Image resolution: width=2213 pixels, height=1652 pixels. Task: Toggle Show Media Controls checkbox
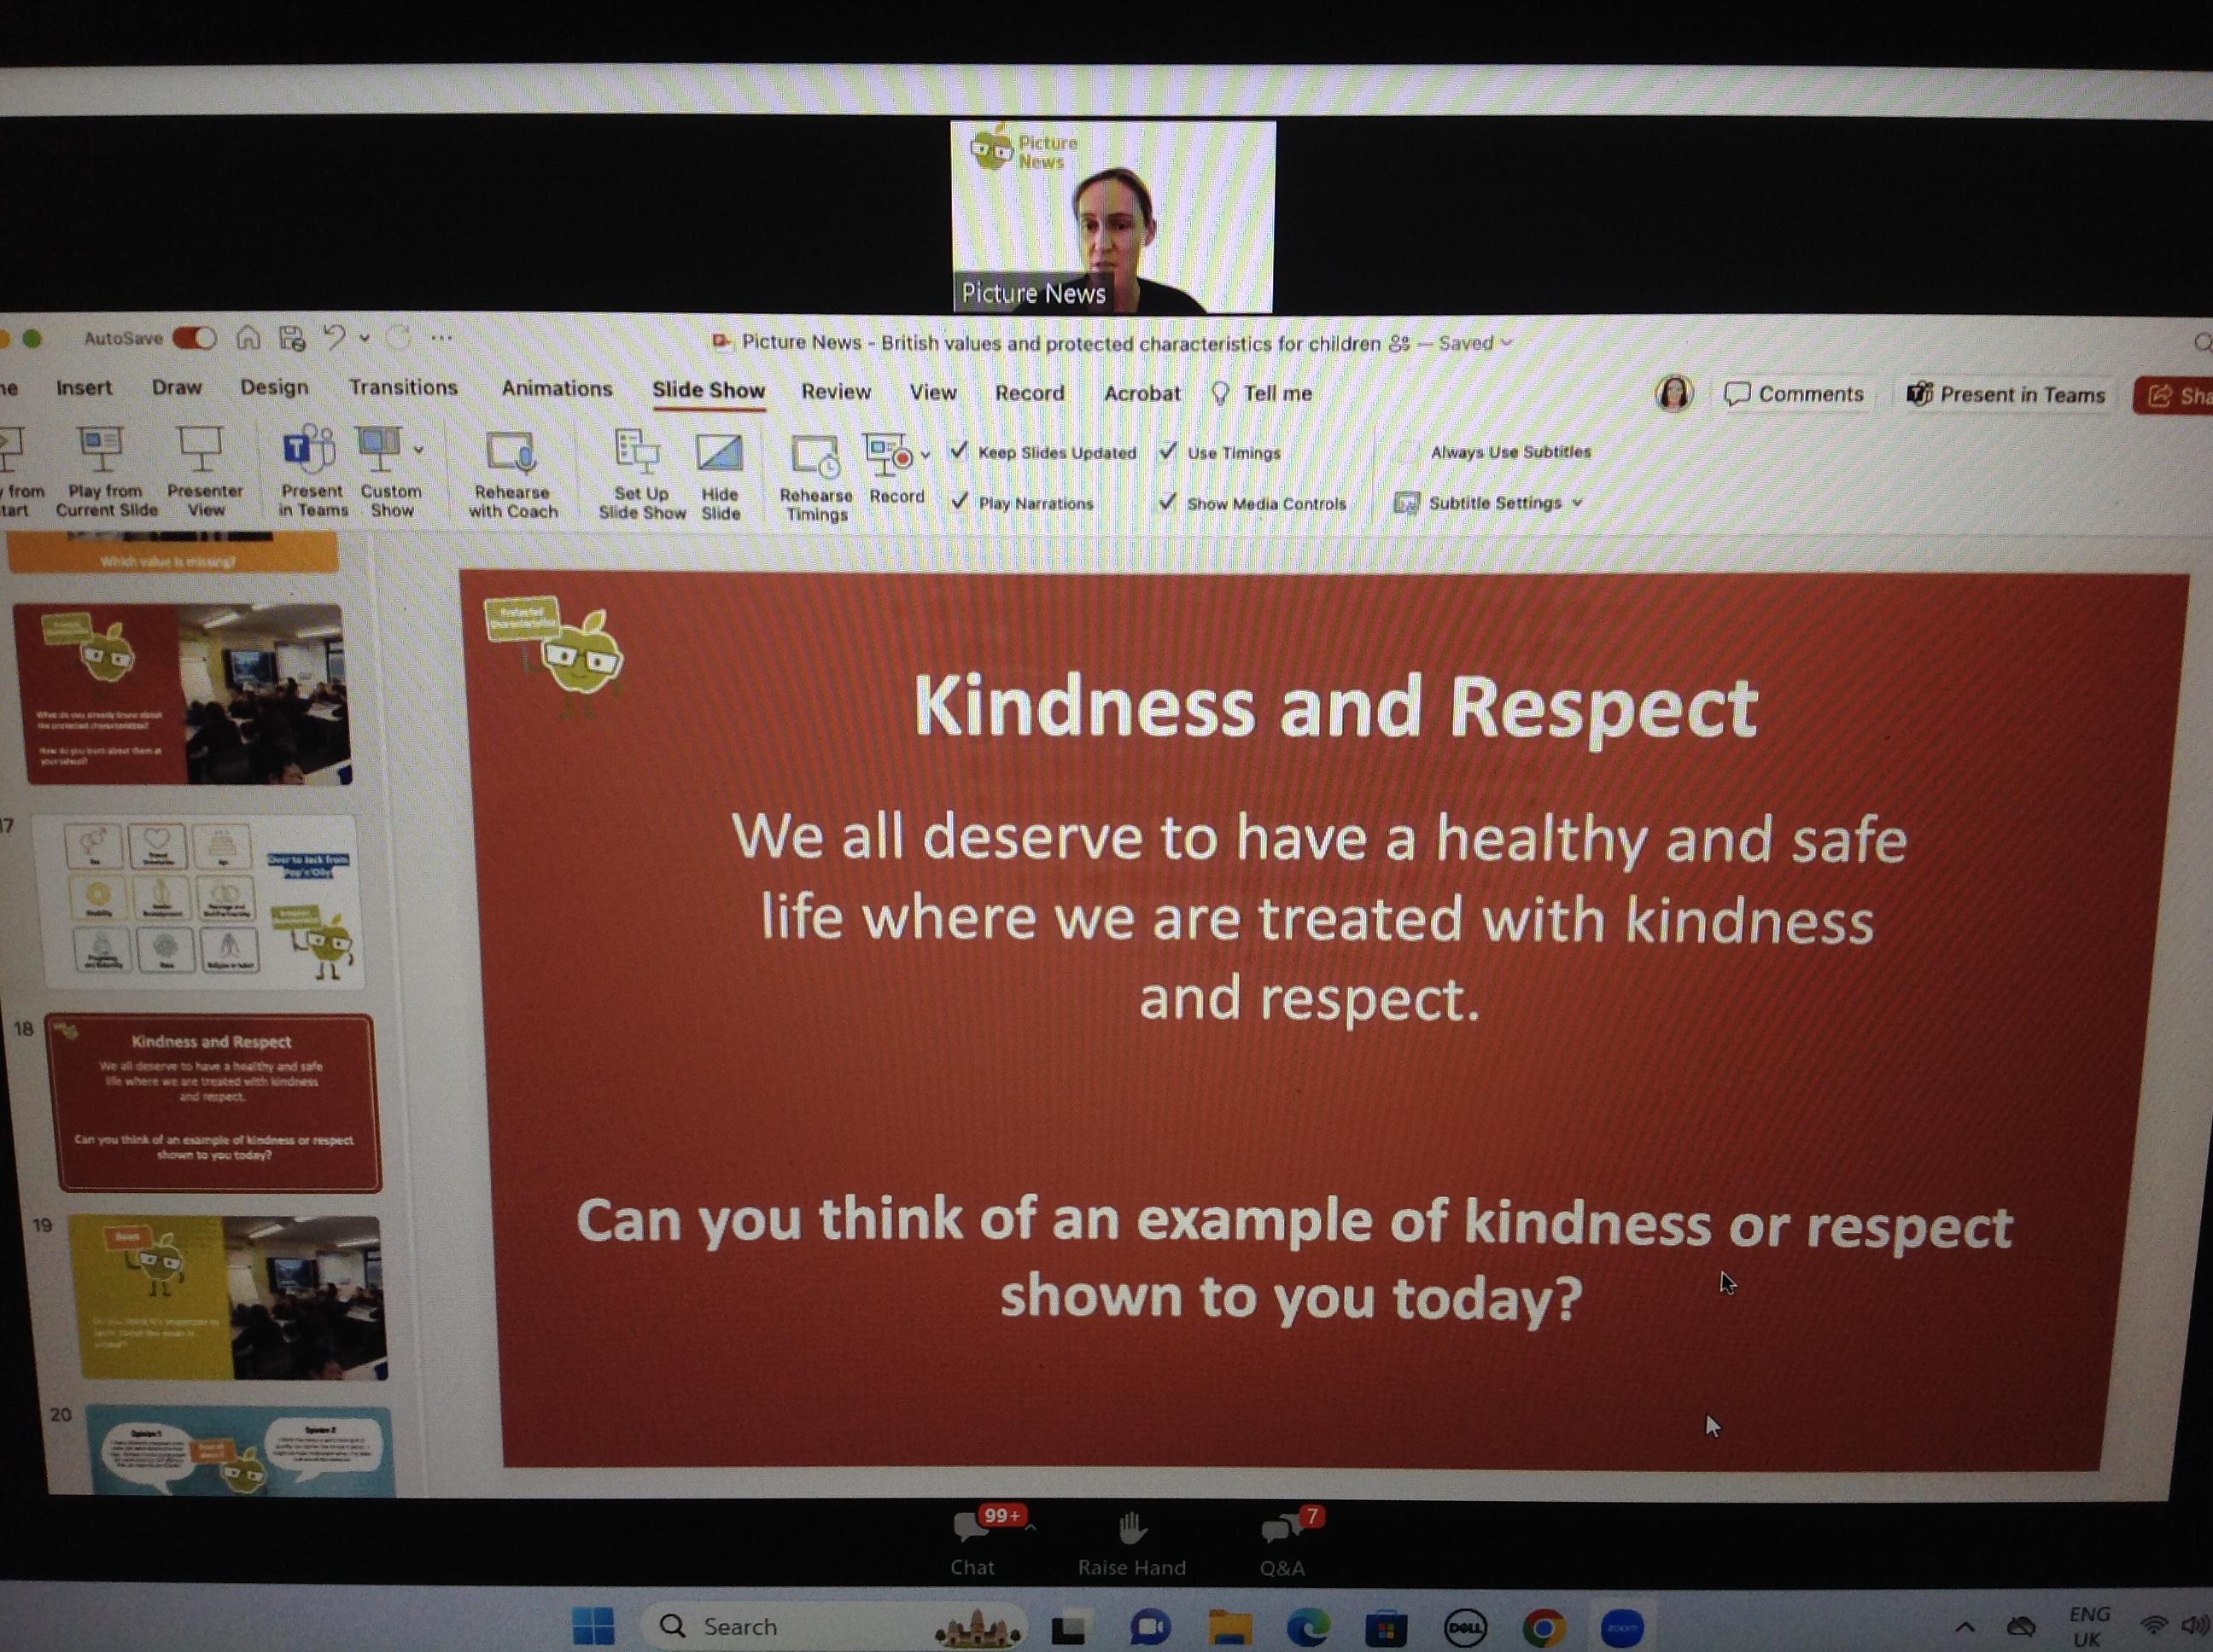pyautogui.click(x=1167, y=503)
